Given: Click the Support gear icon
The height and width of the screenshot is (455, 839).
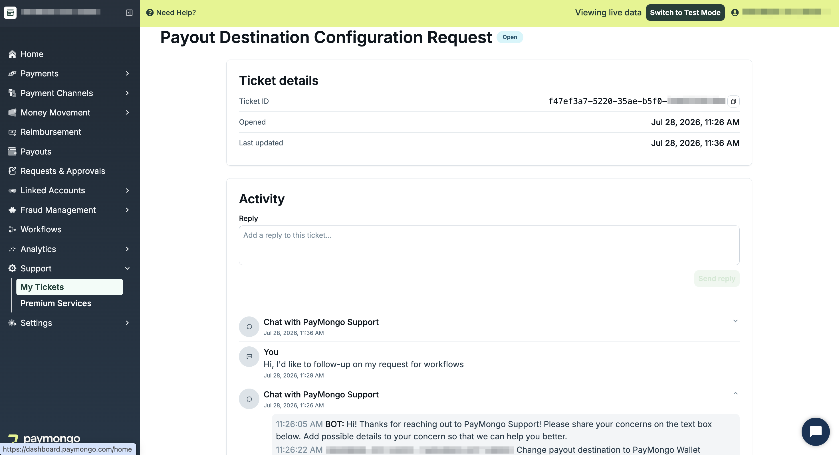Looking at the screenshot, I should [x=12, y=269].
